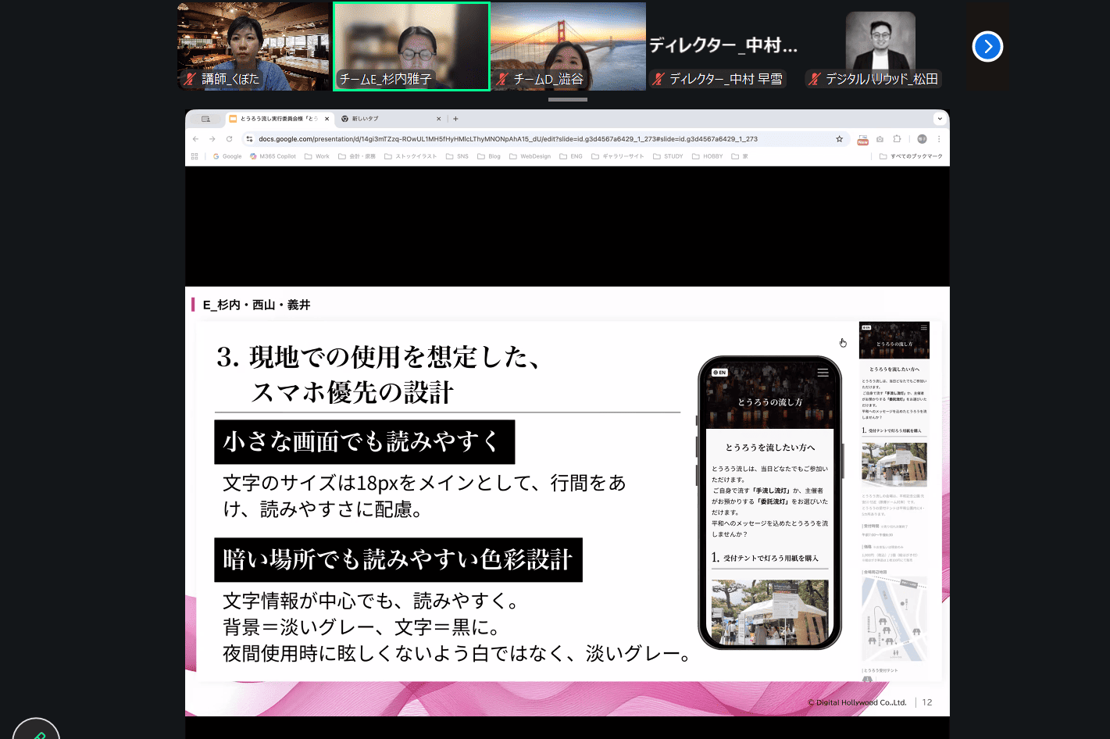Open the Google bookmark link
Screen dimensions: 1110x739
(x=227, y=156)
